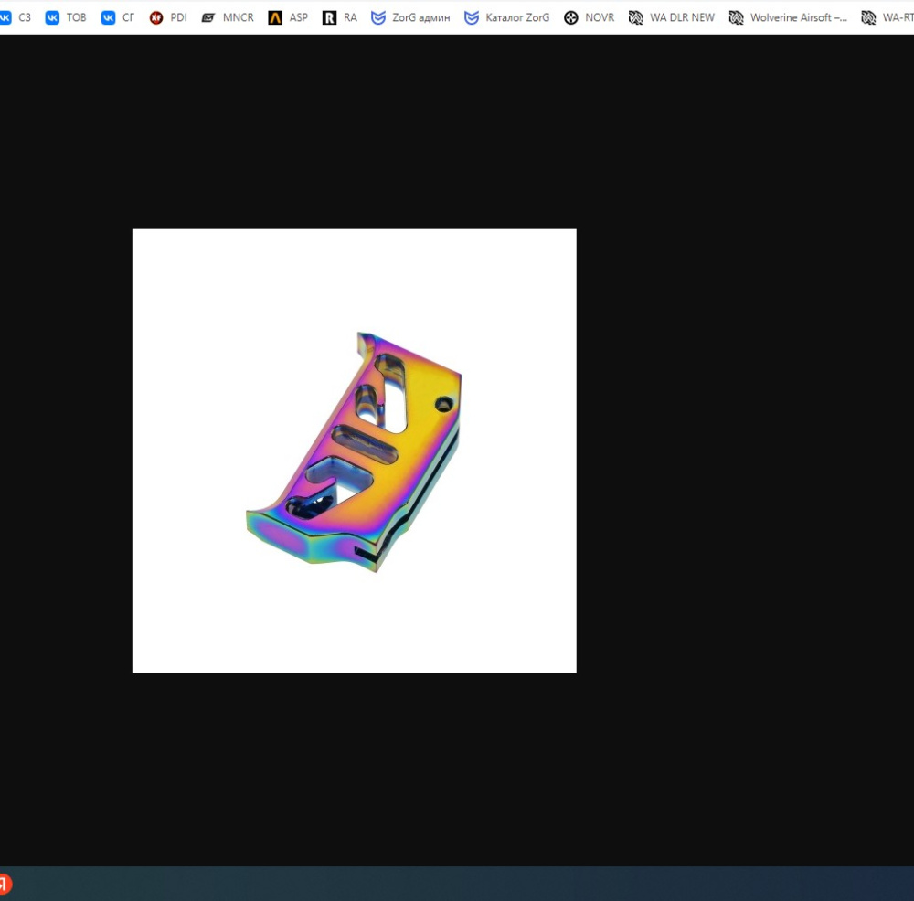Click the black R favicon of RA

329,17
